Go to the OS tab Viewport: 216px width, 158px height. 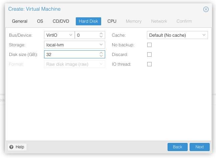point(40,21)
